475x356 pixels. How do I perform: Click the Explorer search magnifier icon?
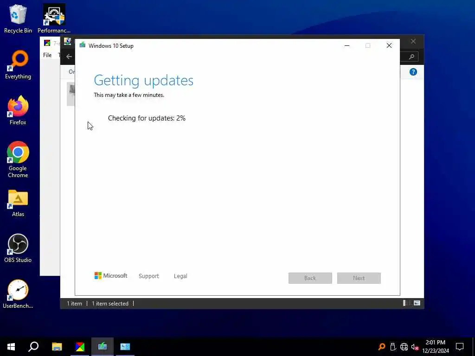[411, 57]
